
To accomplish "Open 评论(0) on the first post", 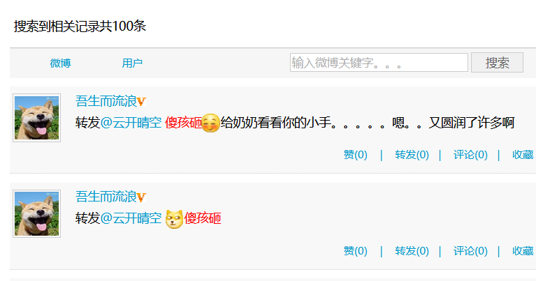I will click(x=470, y=155).
